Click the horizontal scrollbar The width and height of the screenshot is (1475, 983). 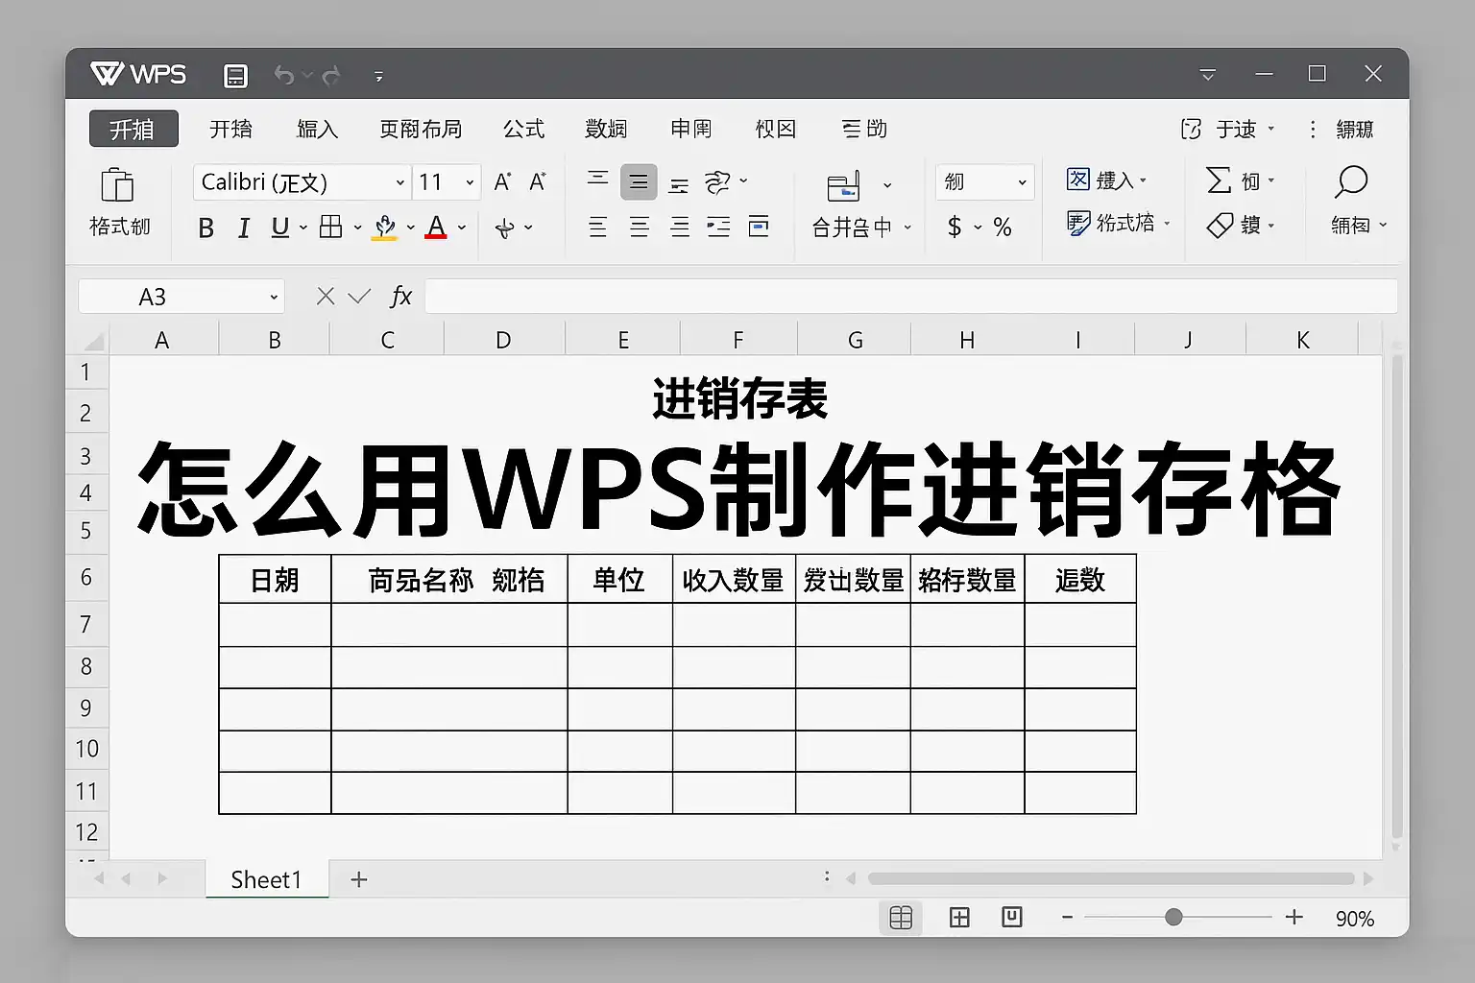tap(1111, 878)
